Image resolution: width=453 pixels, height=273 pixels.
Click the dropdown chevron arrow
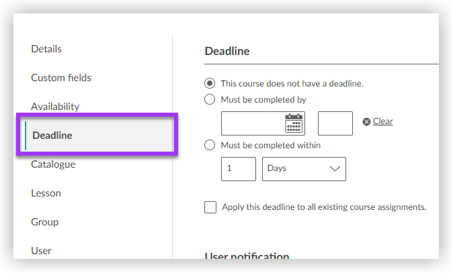(x=335, y=169)
